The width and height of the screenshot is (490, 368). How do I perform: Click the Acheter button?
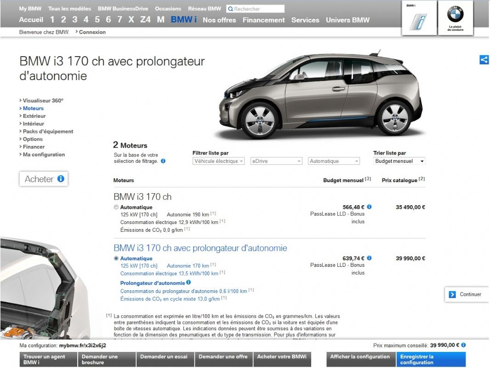click(x=44, y=179)
